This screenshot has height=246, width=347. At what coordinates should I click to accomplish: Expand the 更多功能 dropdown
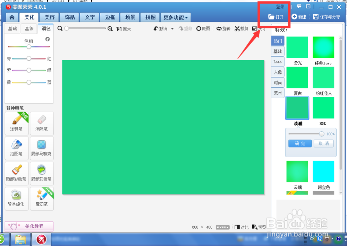[x=176, y=17]
